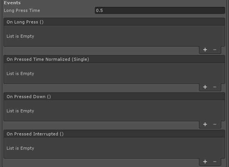Screen dimensions: 229x167
Task: Click the On Pressed Down () header
Action: [x=114, y=97]
